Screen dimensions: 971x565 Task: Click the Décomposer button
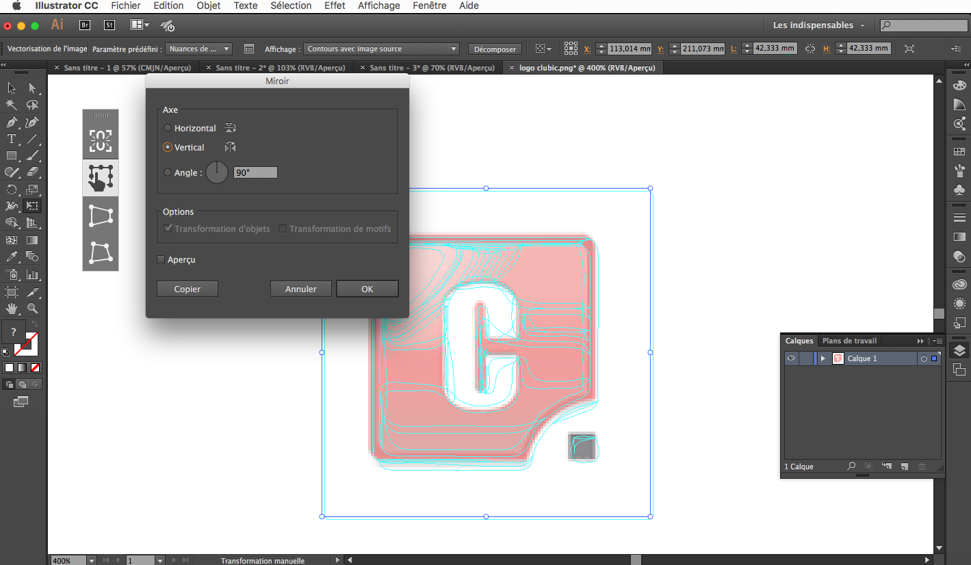[x=495, y=49]
